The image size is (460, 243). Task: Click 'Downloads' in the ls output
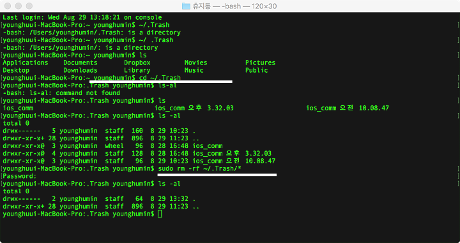click(80, 70)
